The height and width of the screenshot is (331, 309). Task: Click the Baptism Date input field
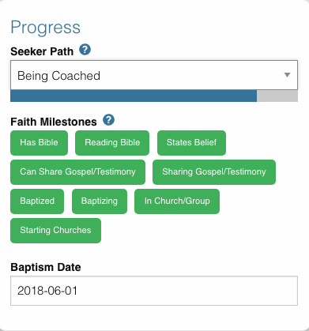(154, 291)
